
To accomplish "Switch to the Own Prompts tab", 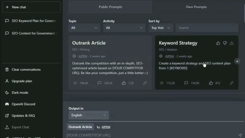I will 196,7.
